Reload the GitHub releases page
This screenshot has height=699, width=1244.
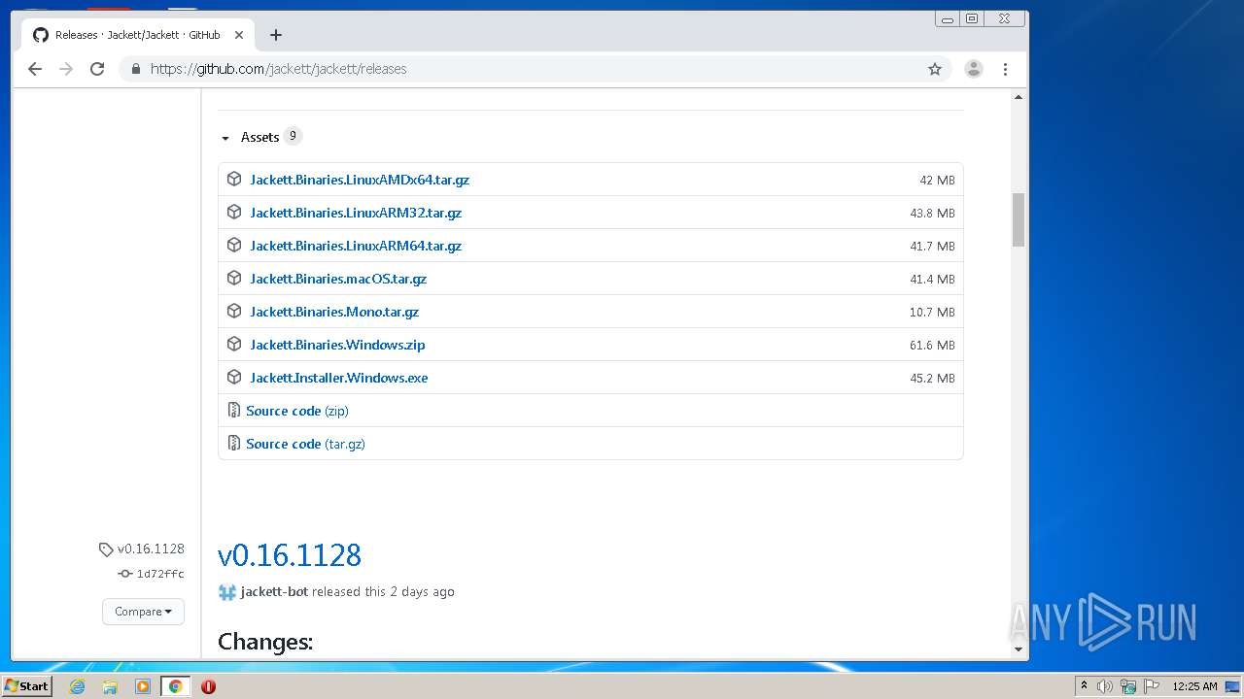97,69
